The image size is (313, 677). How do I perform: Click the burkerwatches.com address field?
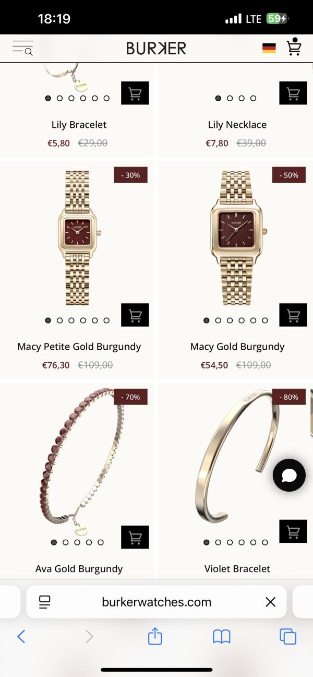pyautogui.click(x=156, y=602)
